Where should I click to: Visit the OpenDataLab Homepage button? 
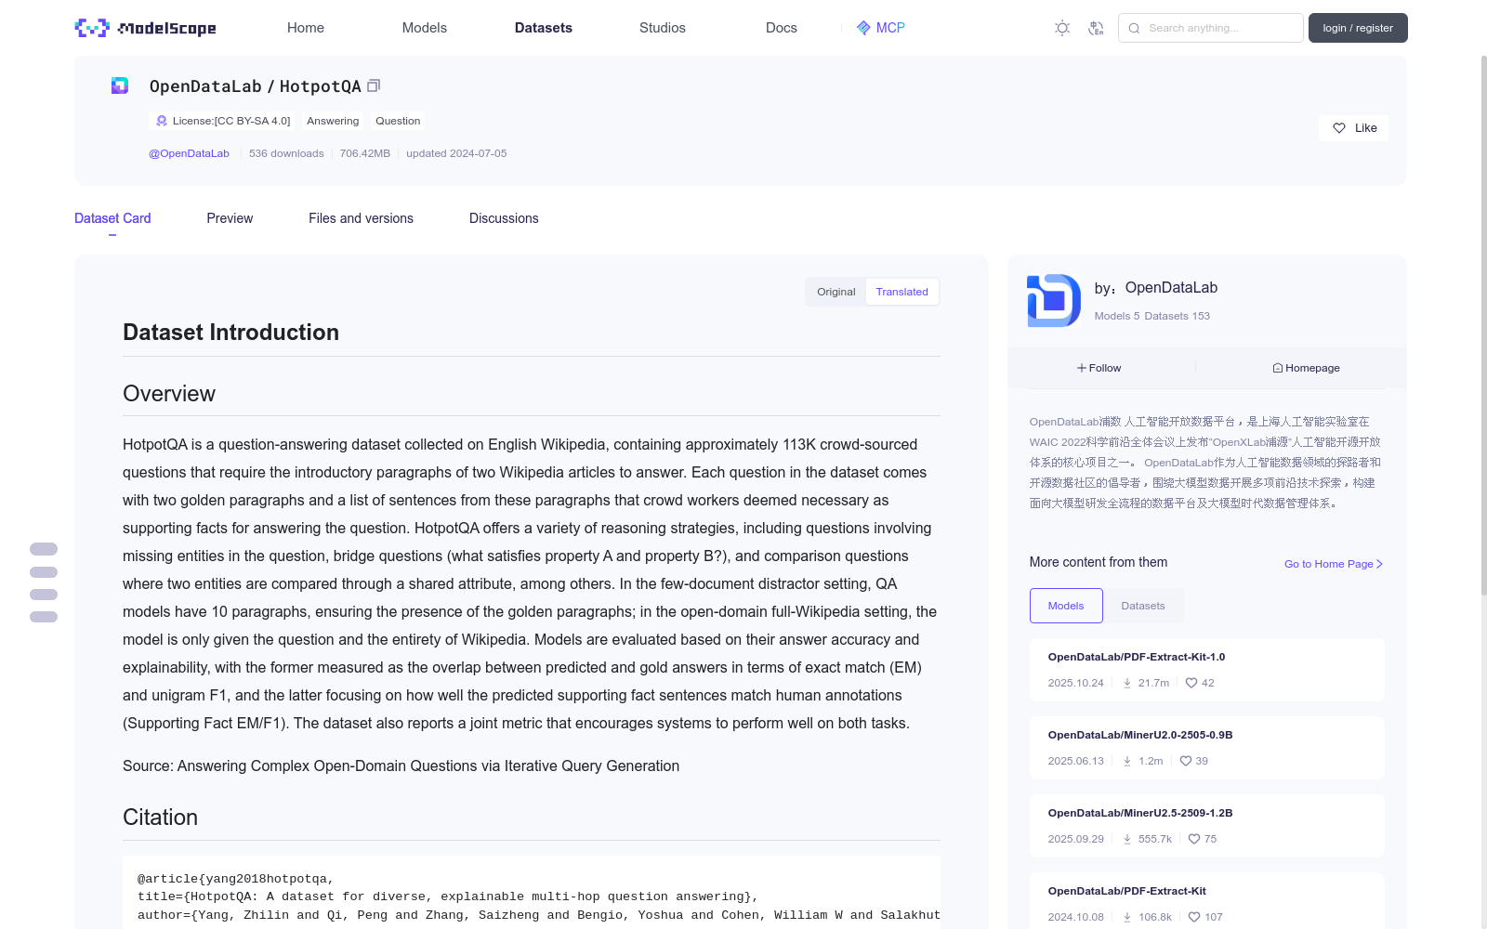[1306, 368]
